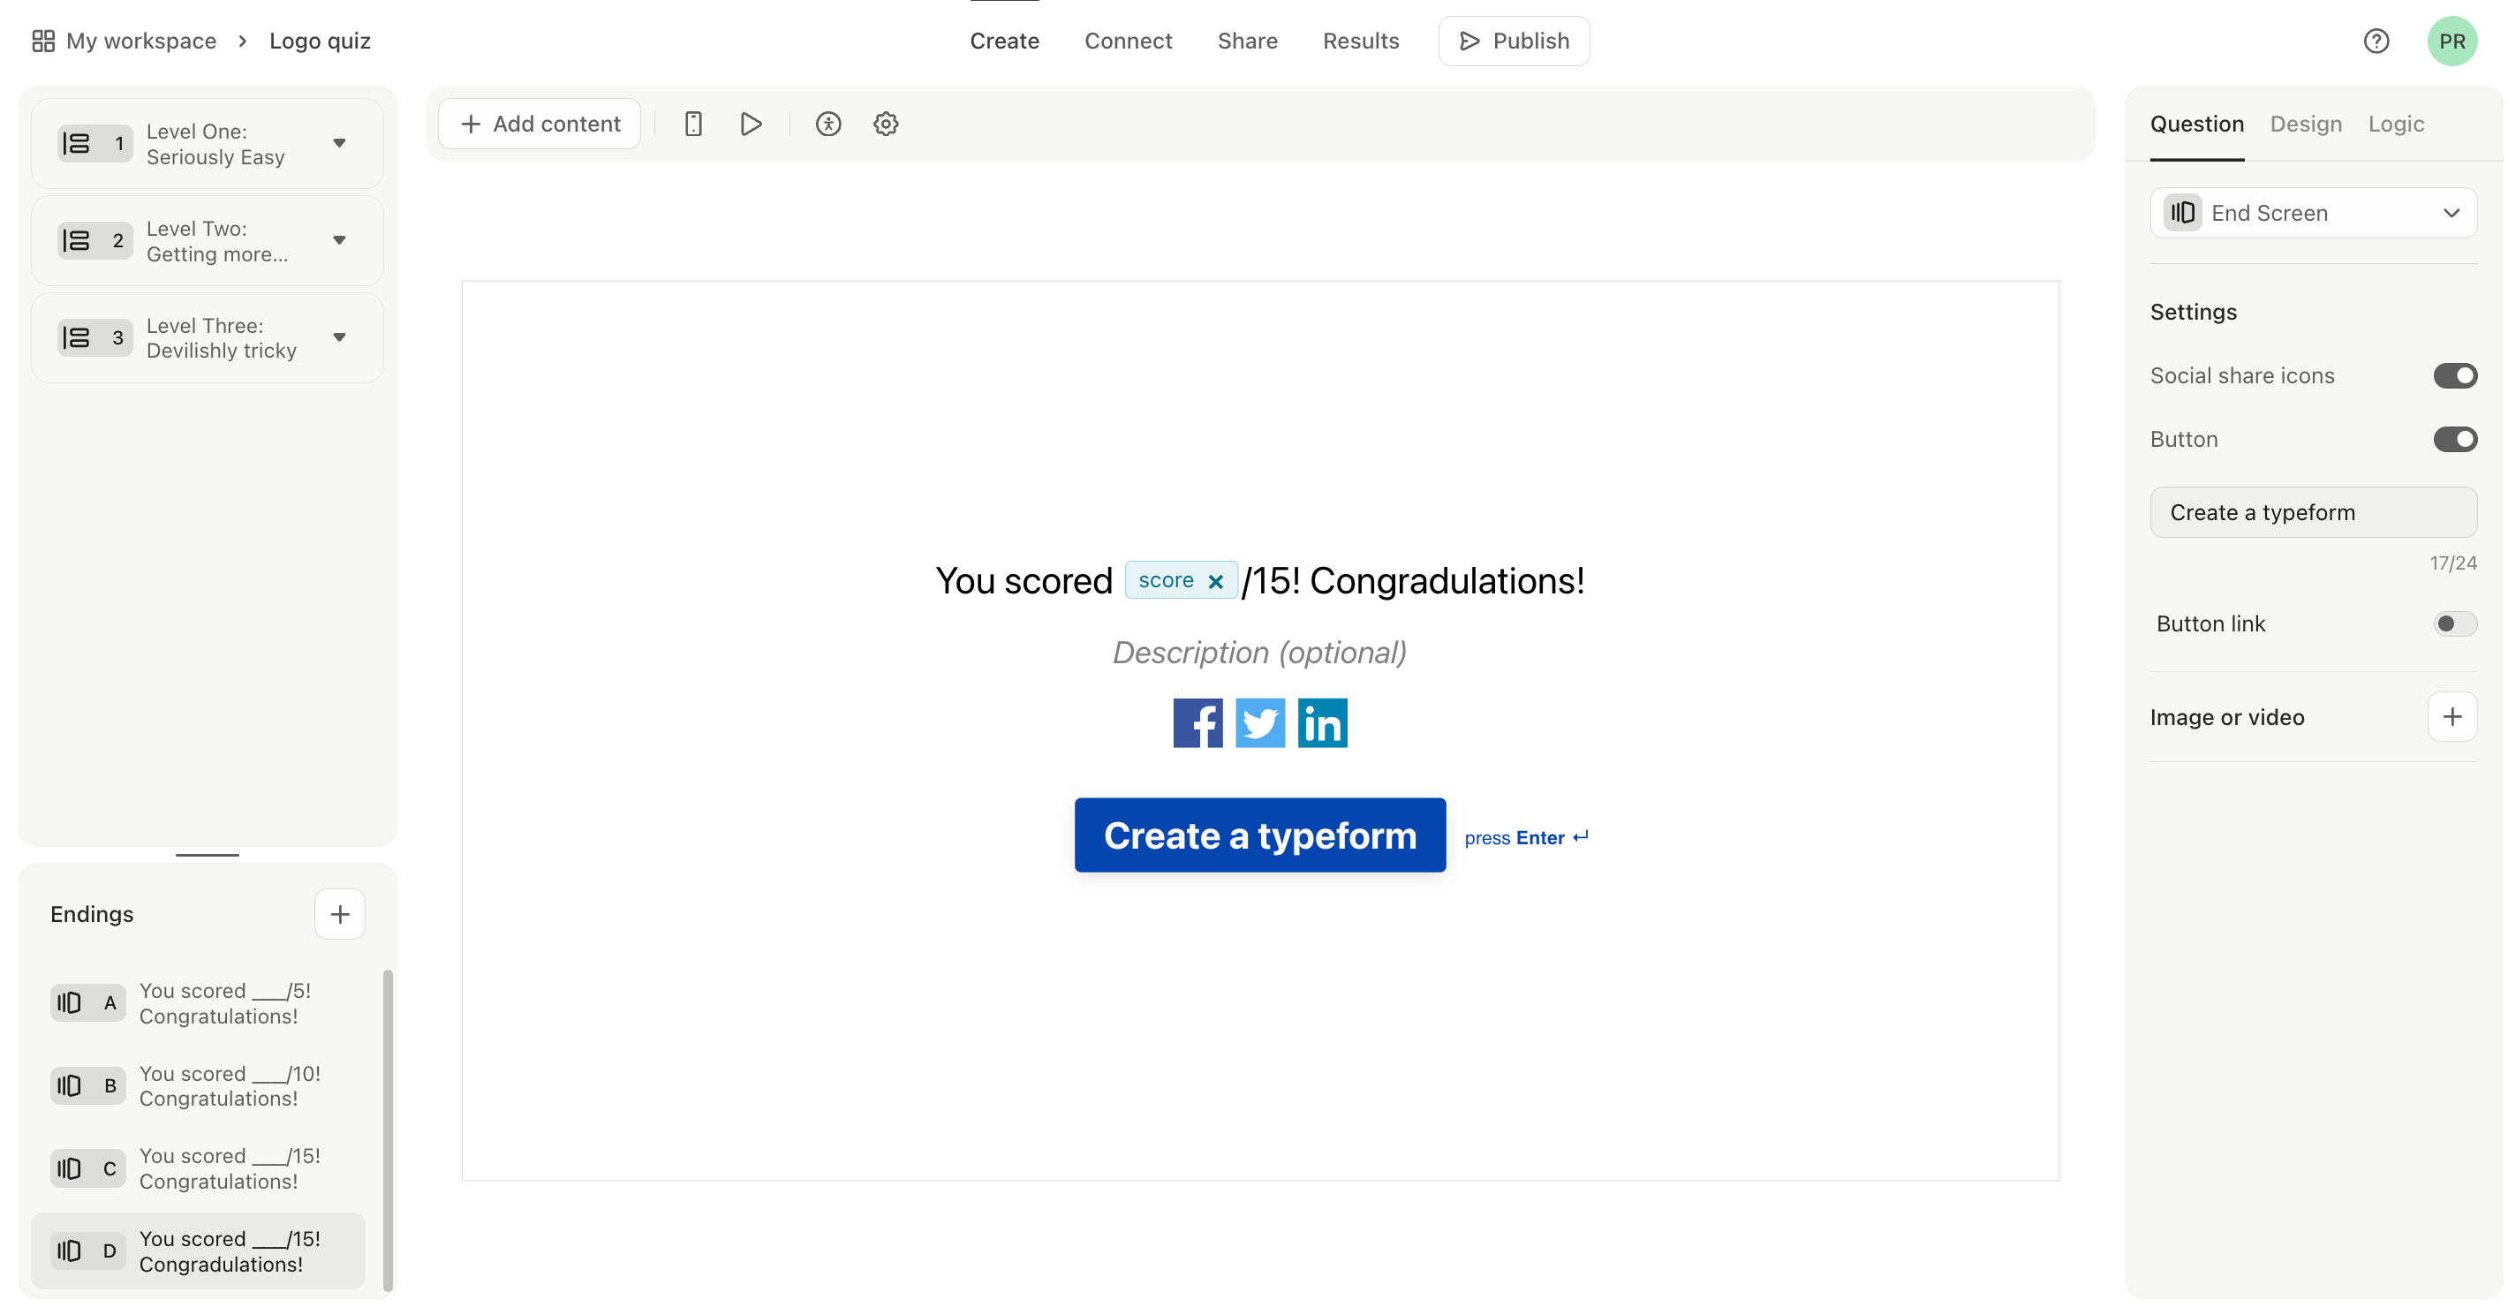
Task: Remove the score variable chip
Action: 1214,579
